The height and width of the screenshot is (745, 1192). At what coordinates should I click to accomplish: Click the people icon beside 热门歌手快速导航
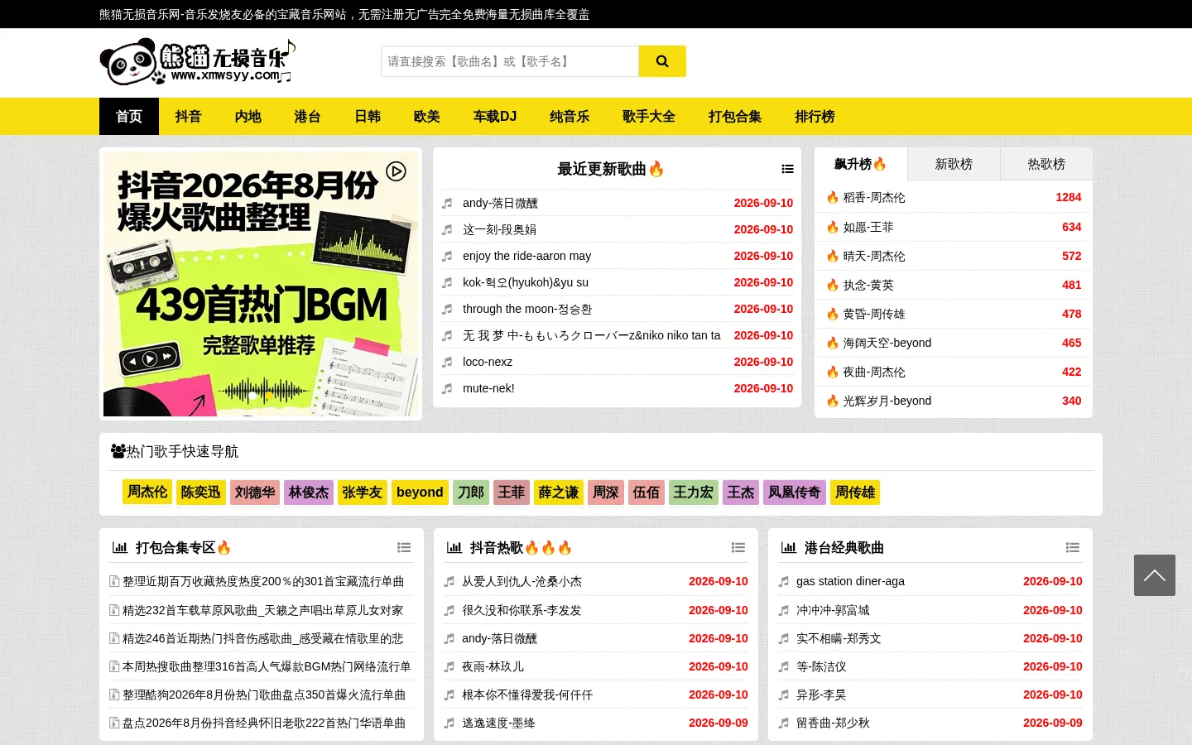click(x=118, y=451)
